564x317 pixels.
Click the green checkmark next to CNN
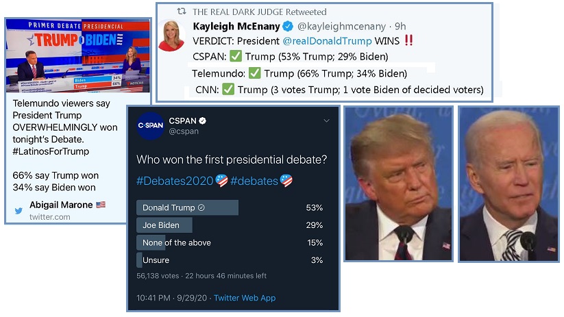coord(228,89)
